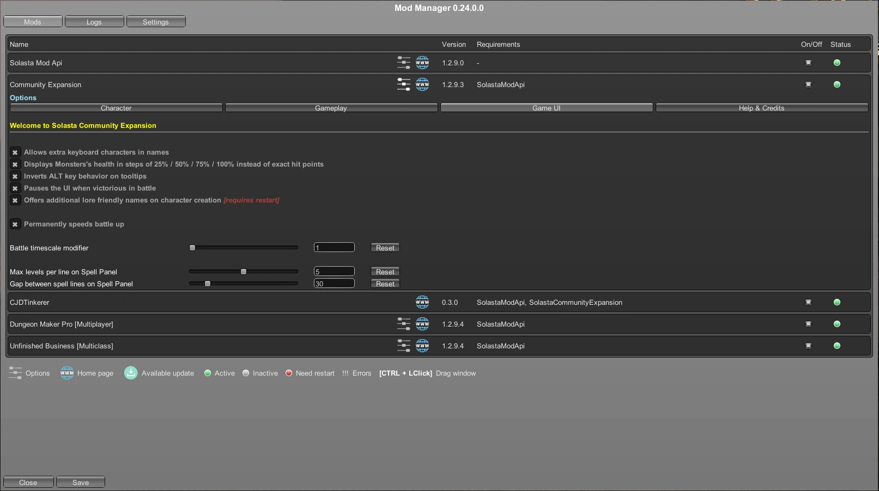Click Unfinished Business status dot
Image resolution: width=879 pixels, height=491 pixels.
tap(837, 346)
